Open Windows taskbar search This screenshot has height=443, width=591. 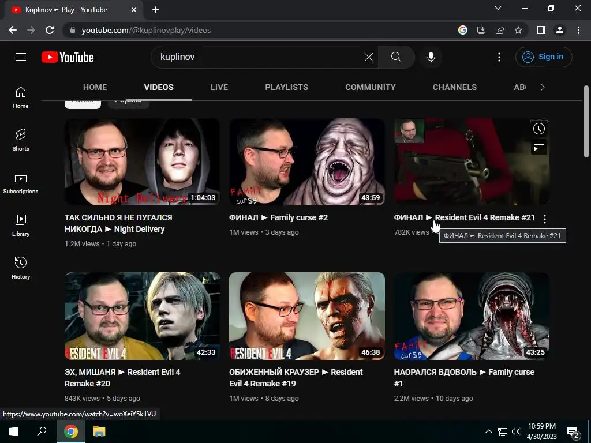(42, 431)
